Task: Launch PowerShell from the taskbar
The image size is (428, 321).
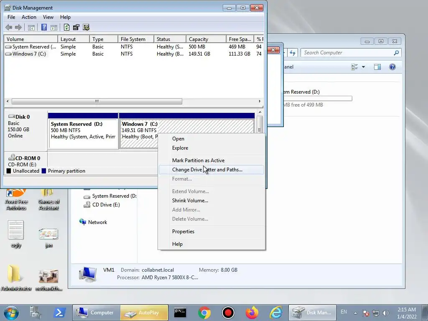Action: (x=59, y=313)
